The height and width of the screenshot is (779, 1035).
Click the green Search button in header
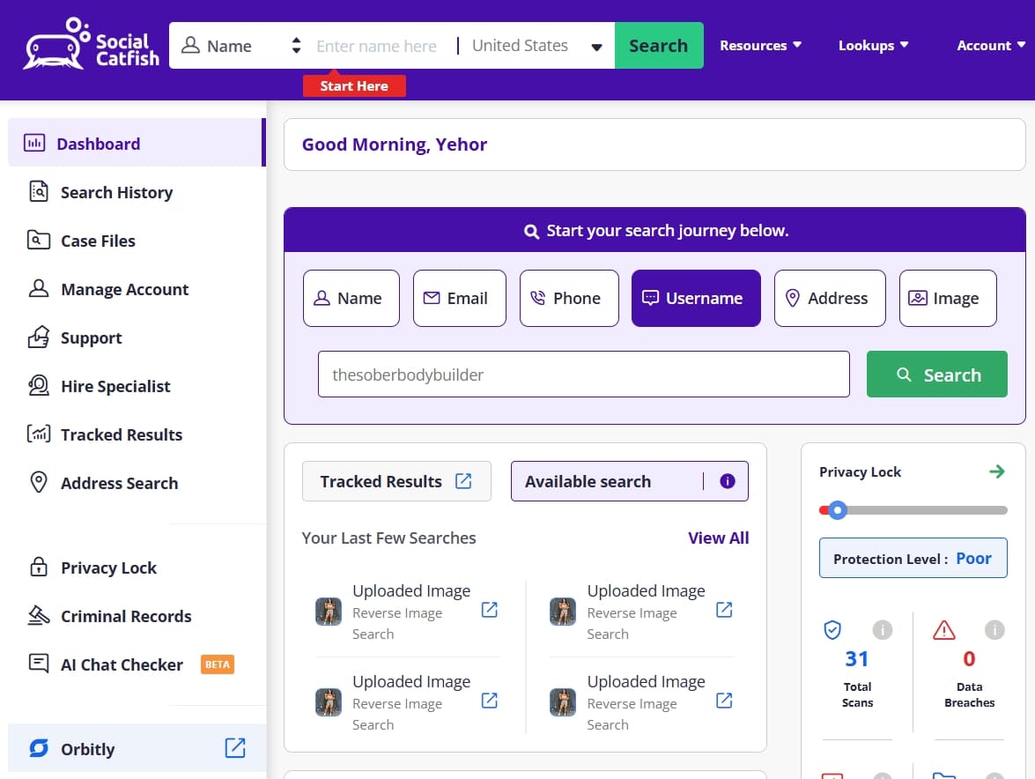pyautogui.click(x=659, y=46)
